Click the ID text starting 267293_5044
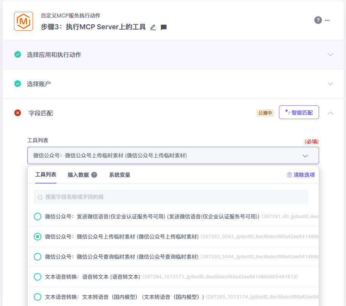The image size is (346, 306). pyautogui.click(x=260, y=257)
